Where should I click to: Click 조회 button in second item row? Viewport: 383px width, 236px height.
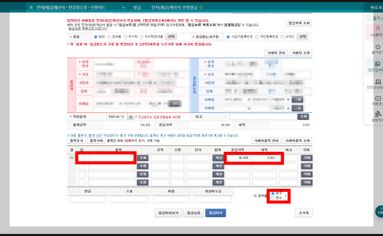click(x=143, y=166)
